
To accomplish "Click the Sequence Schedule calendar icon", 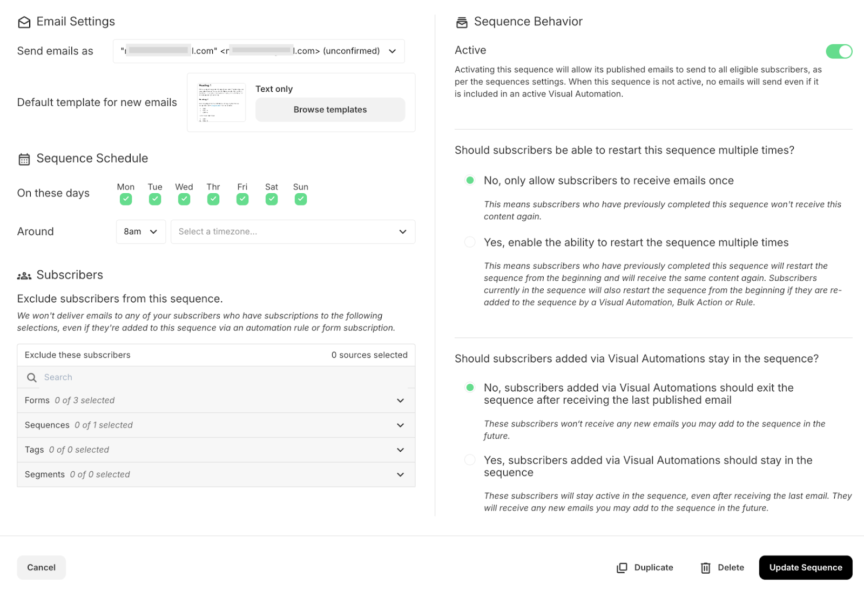I will pyautogui.click(x=24, y=159).
